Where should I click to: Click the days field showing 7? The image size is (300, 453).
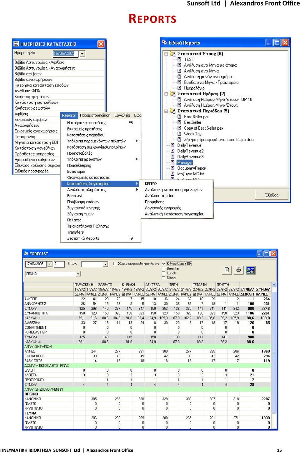click(x=59, y=264)
